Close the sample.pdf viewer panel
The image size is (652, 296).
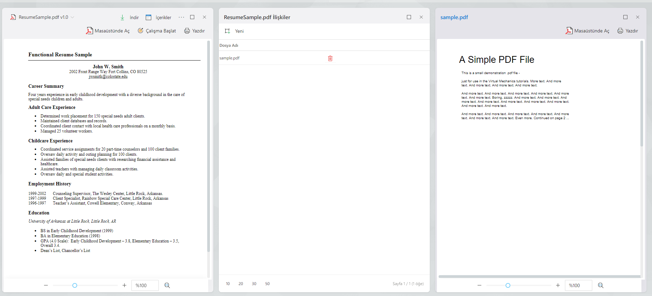click(638, 17)
